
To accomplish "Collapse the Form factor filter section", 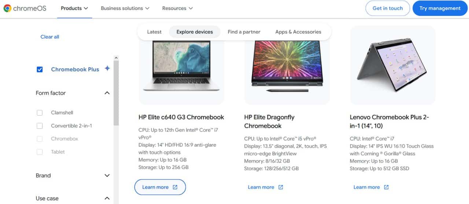I will (107, 93).
